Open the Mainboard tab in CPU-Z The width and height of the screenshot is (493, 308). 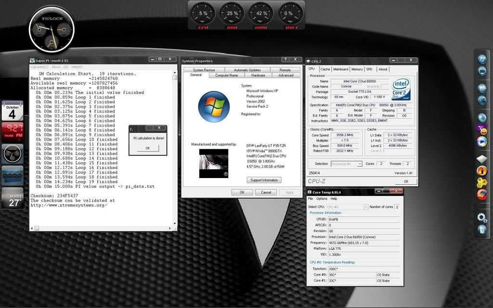(340, 69)
